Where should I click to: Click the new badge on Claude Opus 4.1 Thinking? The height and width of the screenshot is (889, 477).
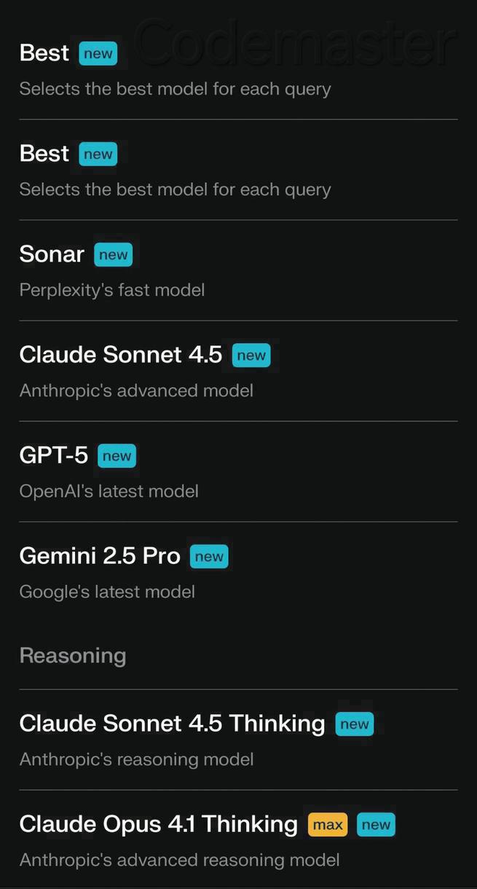(376, 824)
